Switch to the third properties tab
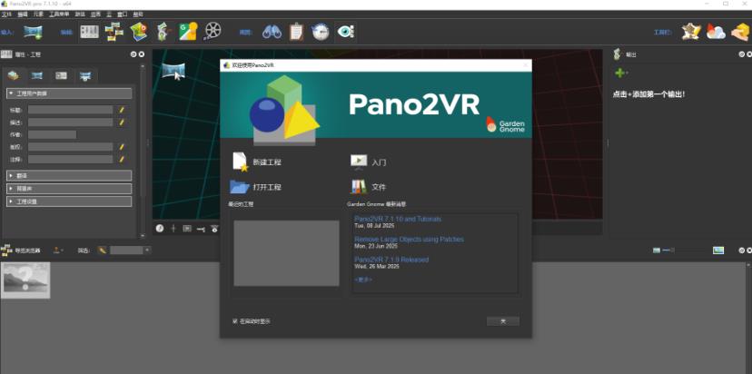 click(62, 75)
